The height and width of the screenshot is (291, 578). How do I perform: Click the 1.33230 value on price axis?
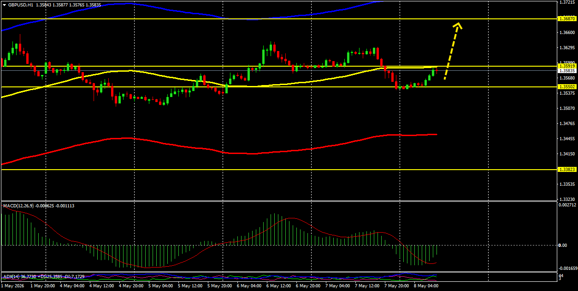(x=566, y=200)
